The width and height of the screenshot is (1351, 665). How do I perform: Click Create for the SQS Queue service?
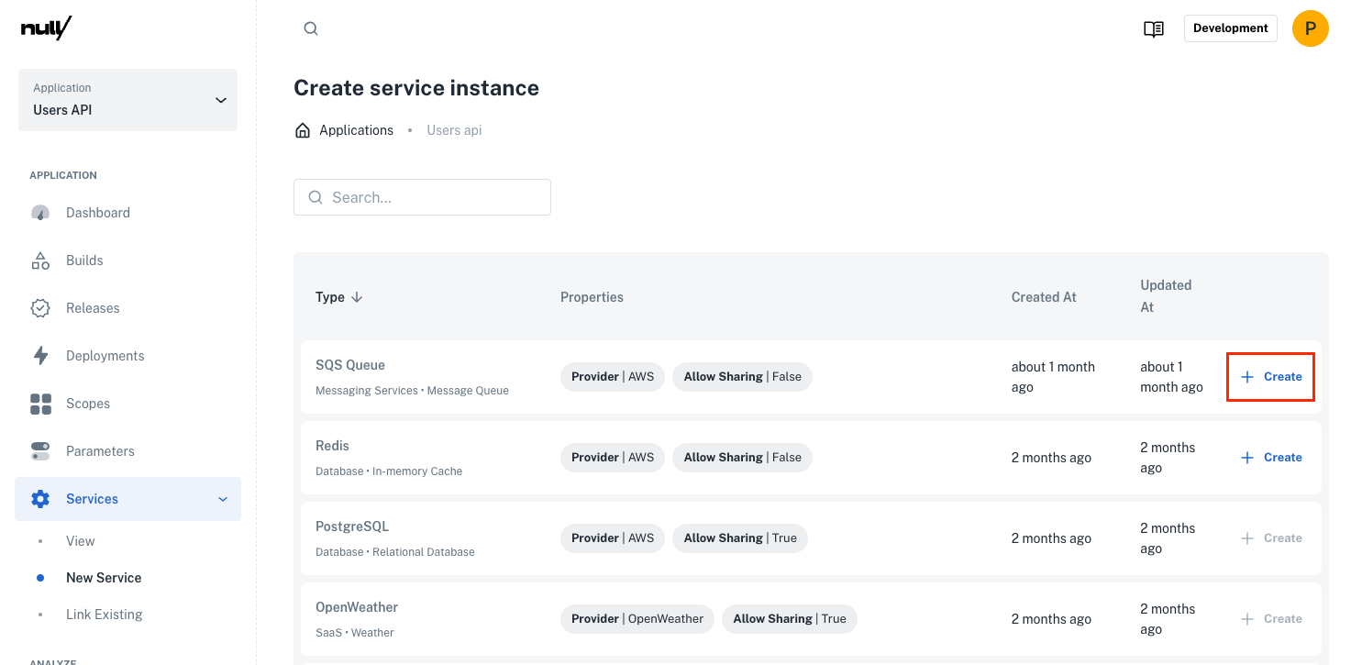tap(1271, 377)
